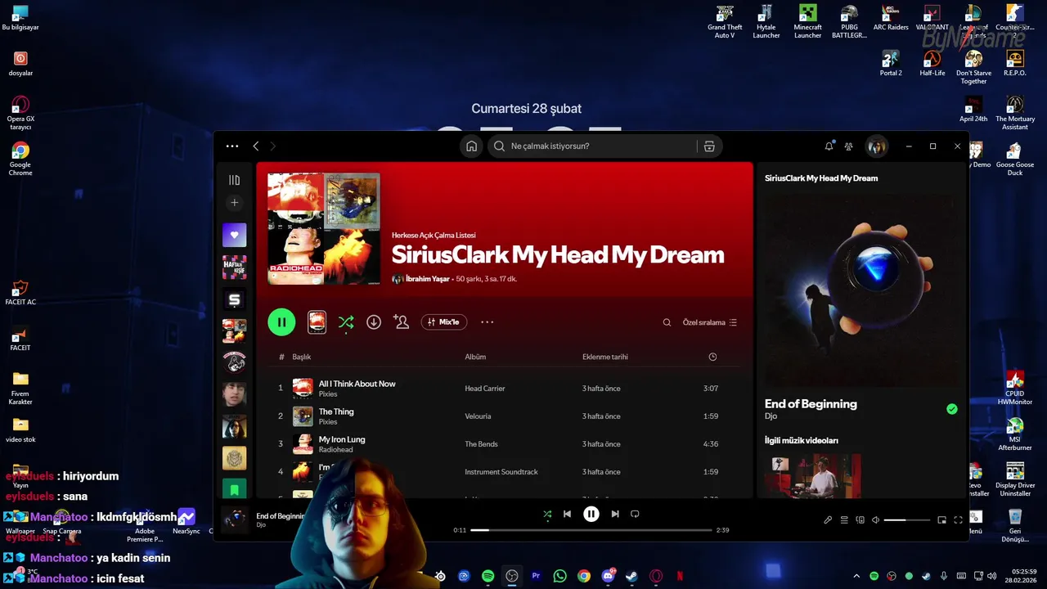Open more options for the playlist
The image size is (1047, 589).
click(488, 322)
